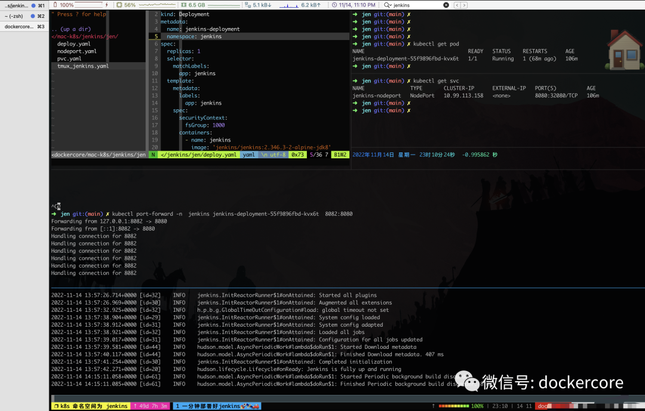Image resolution: width=645 pixels, height=411 pixels.
Task: Click cluster IP 10.99.113.158
Action: [x=463, y=96]
